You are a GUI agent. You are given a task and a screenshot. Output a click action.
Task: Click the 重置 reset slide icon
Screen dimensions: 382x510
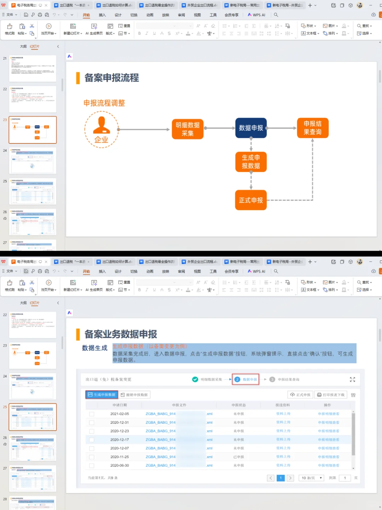pyautogui.click(x=124, y=25)
